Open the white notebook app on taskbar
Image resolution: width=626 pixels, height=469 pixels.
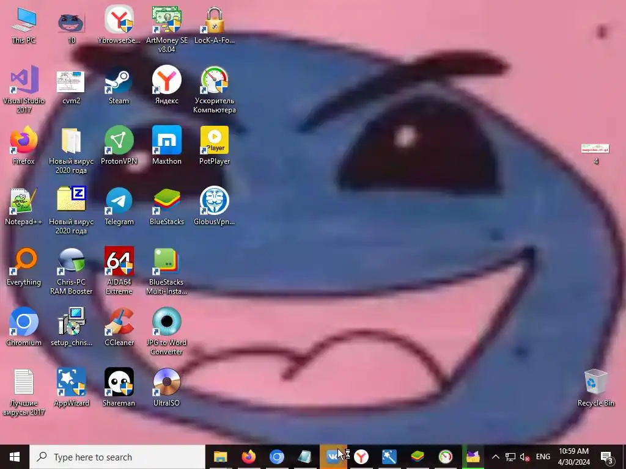click(304, 457)
